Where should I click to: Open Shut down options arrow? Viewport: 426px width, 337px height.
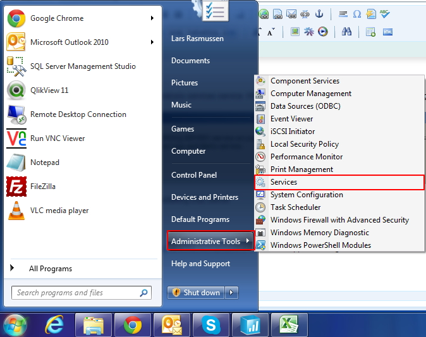click(231, 293)
